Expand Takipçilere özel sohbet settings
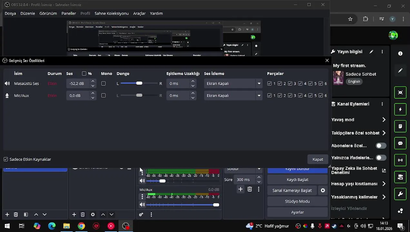Screen dimensions: 410x232 pyautogui.click(x=384, y=133)
